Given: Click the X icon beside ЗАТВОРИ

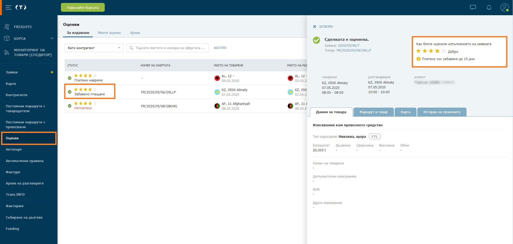Looking at the screenshot, I should click(x=314, y=27).
